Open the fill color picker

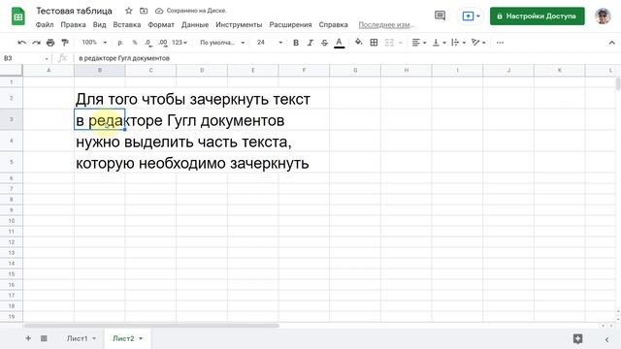(358, 42)
